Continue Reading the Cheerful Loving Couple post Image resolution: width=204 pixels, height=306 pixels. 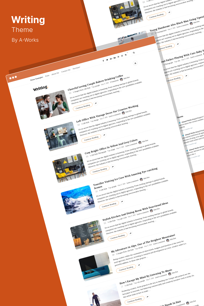83,107
